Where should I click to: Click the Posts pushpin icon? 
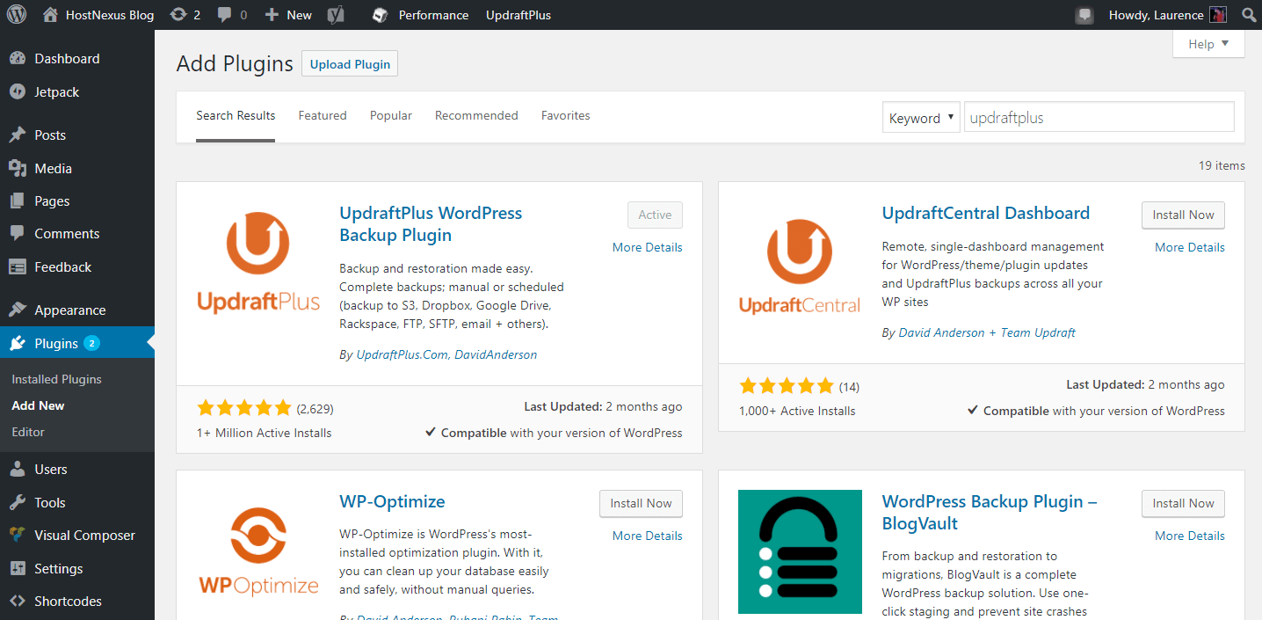click(x=17, y=135)
